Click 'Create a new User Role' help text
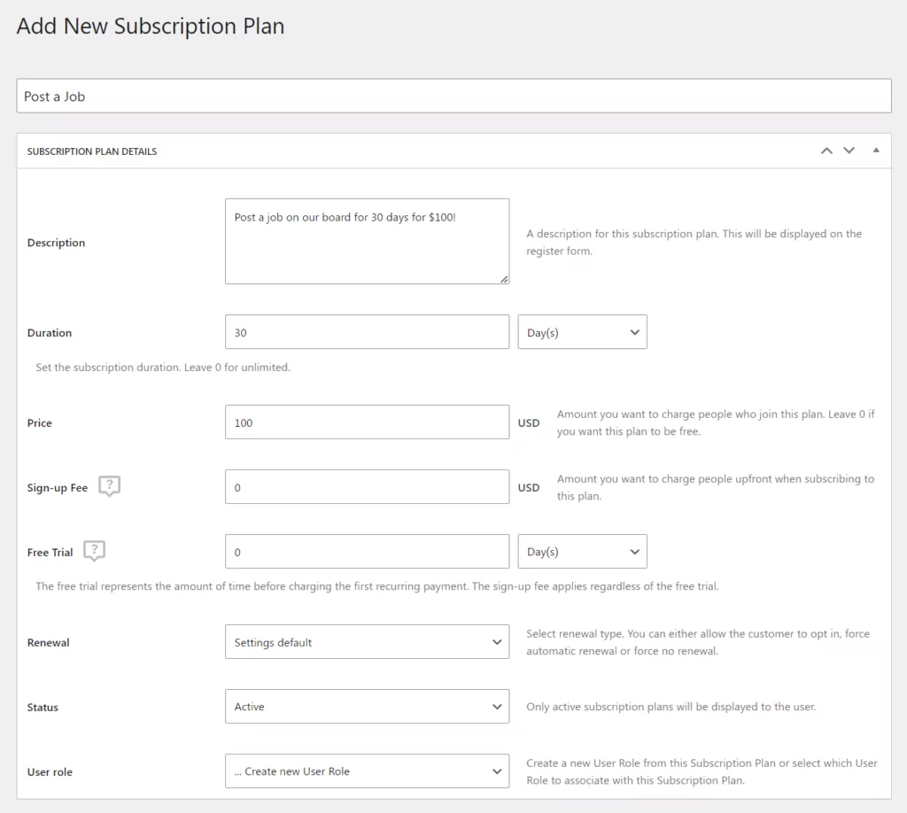 tap(702, 772)
